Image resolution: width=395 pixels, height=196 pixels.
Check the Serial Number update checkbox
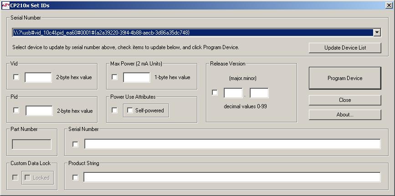pyautogui.click(x=76, y=144)
